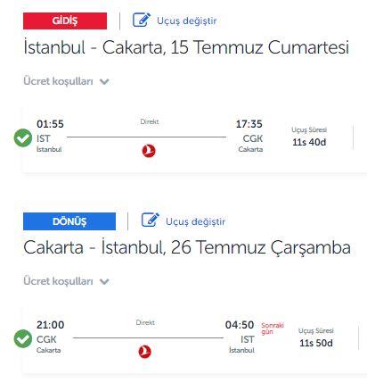Click the 11s 40d flight duration
Screen dimensions: 367x383
tap(309, 142)
